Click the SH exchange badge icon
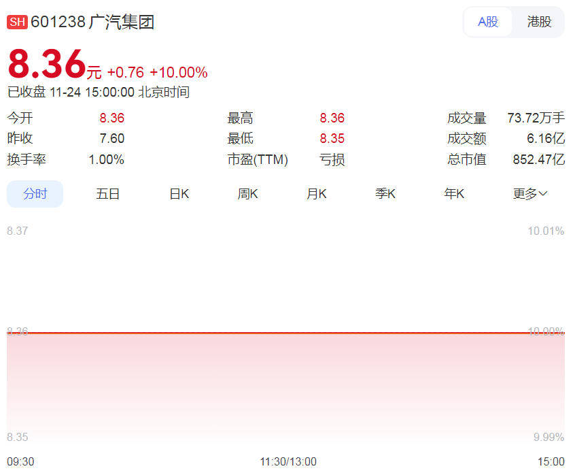Screen dimensions: 575x475 [x=17, y=22]
